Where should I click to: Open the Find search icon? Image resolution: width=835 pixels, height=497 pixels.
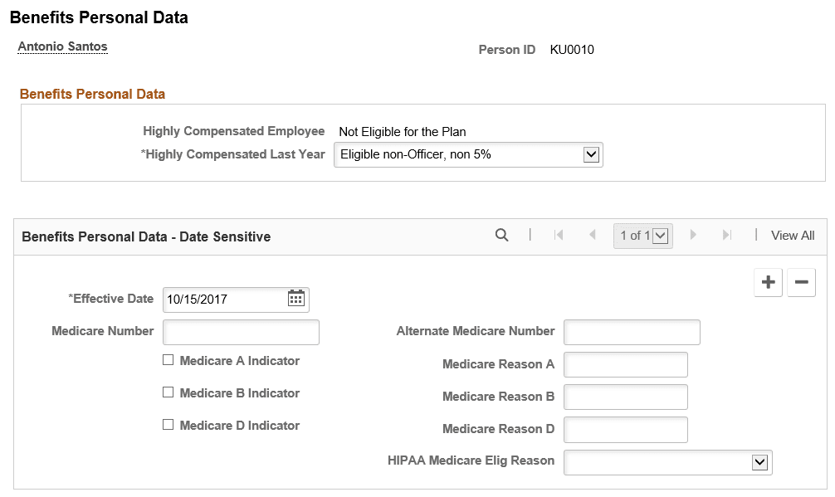coord(502,236)
